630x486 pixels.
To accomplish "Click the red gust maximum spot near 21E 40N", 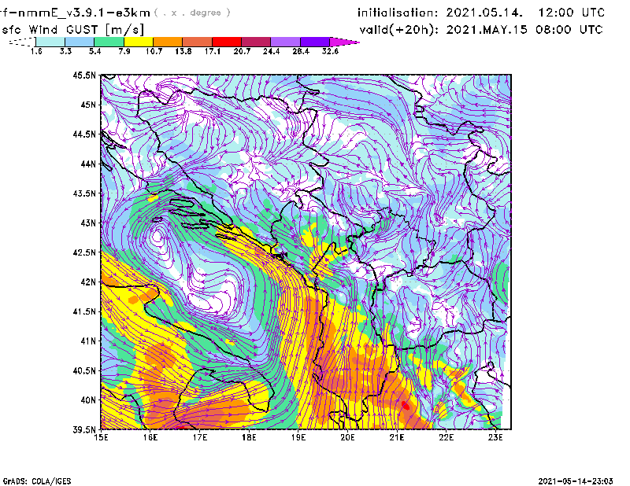I will 406,406.
